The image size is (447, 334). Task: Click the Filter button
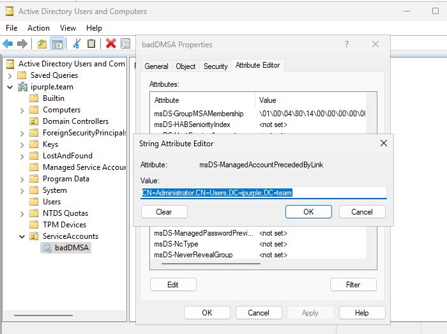353,285
